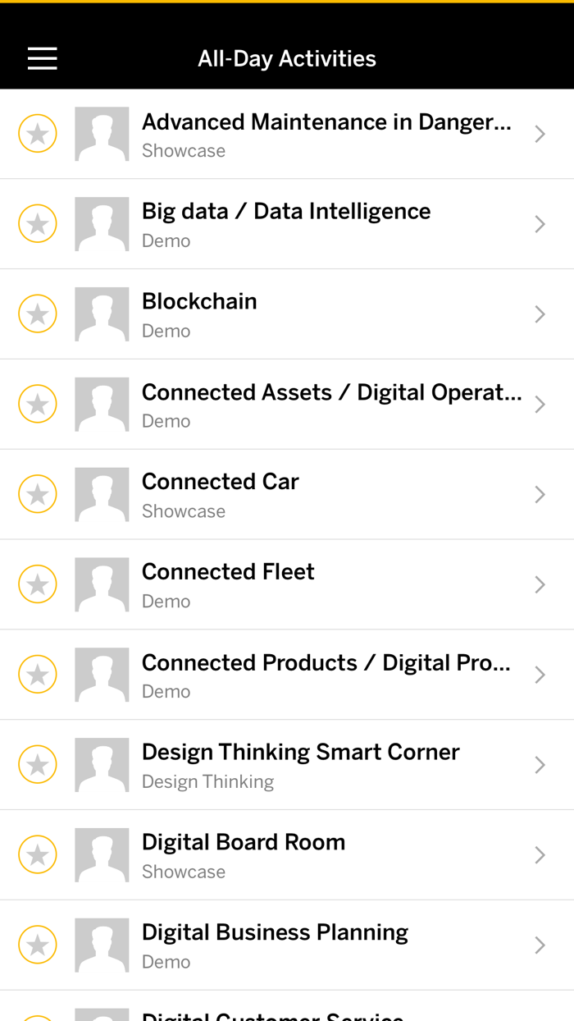Click the Digital Business Planning avatar icon
This screenshot has height=1021, width=574.
click(x=101, y=945)
